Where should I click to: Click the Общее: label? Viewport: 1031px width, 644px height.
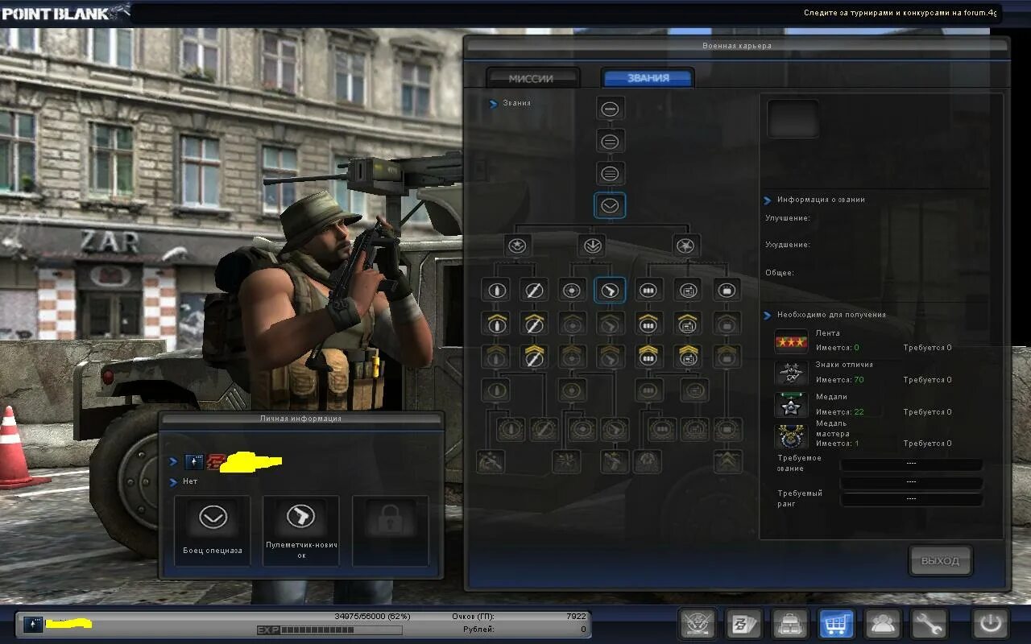(x=780, y=273)
